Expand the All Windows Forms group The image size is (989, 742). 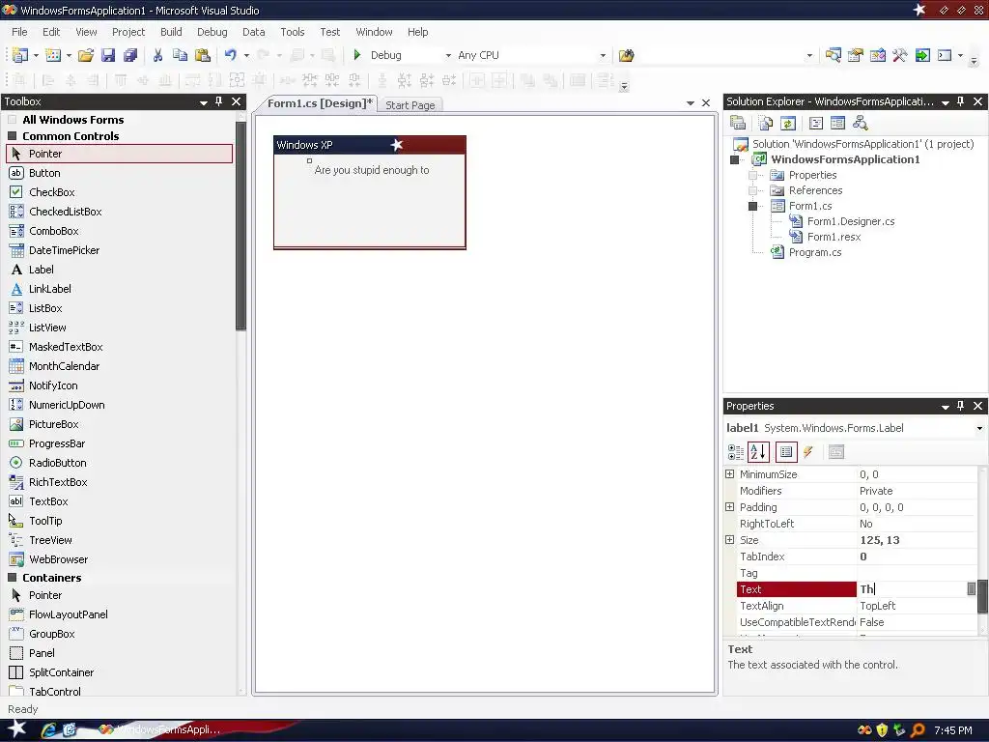click(x=12, y=119)
